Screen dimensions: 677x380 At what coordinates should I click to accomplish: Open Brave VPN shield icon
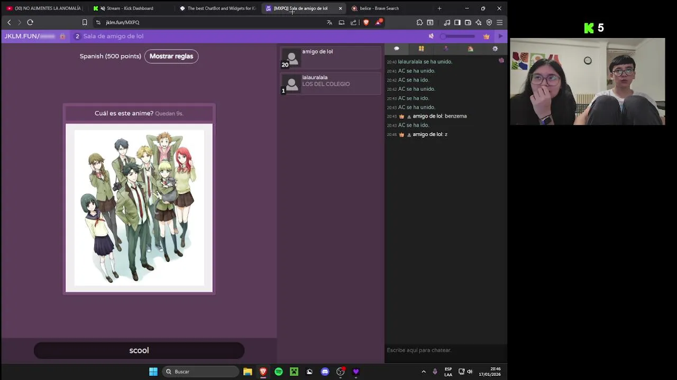[489, 22]
